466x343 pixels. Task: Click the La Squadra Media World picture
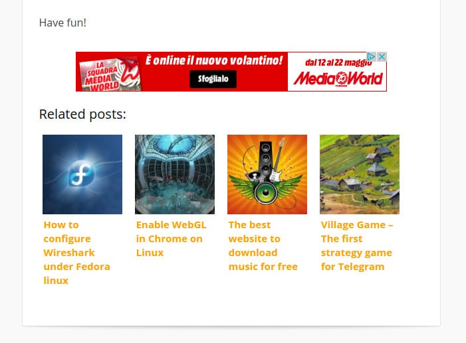[x=110, y=74]
